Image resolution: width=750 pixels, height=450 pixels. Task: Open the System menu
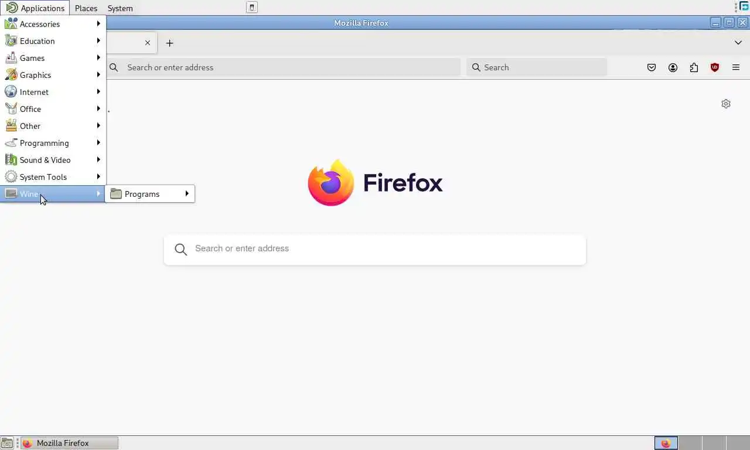click(x=120, y=8)
